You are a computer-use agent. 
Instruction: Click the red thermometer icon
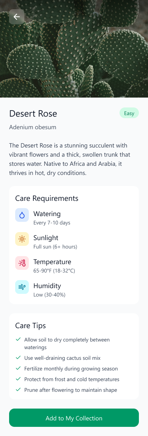click(22, 263)
